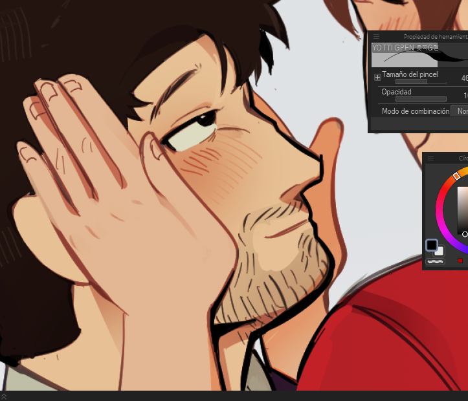This screenshot has height=401, width=468.
Task: Click the Opacidad label
Action: (x=396, y=92)
